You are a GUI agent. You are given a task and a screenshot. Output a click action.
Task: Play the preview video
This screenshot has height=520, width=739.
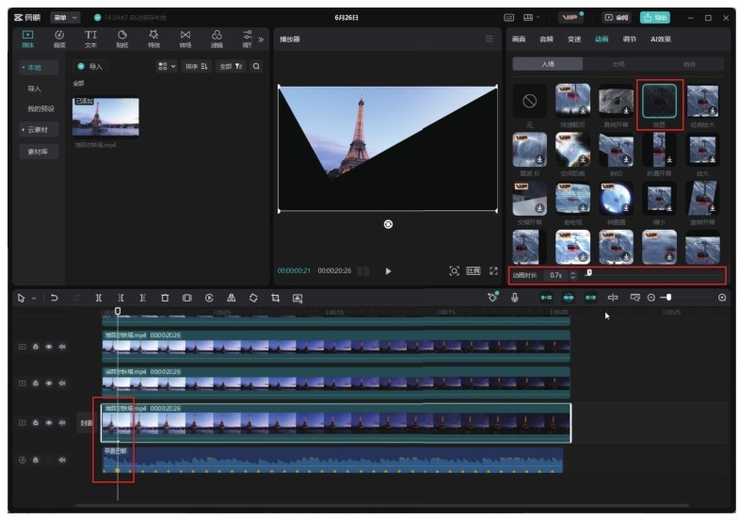tap(388, 271)
